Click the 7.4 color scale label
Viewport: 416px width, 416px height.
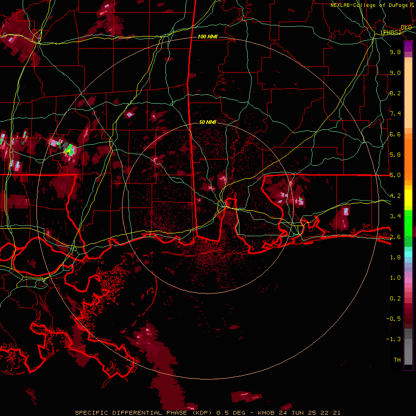(x=395, y=114)
